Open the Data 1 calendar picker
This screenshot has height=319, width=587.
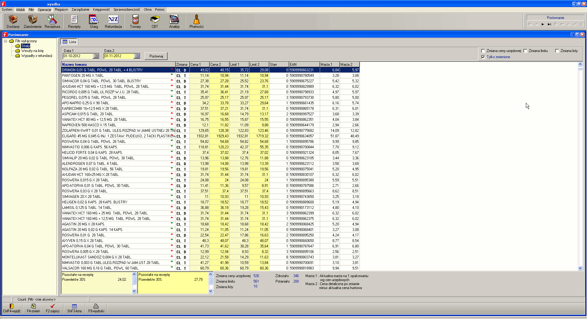point(96,56)
